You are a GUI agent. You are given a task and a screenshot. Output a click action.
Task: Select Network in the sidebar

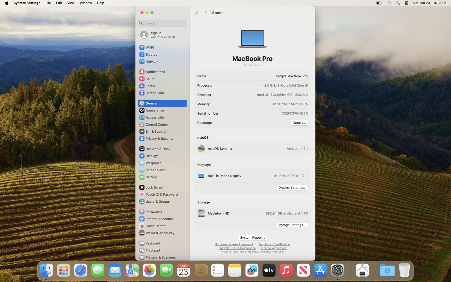coord(162,61)
